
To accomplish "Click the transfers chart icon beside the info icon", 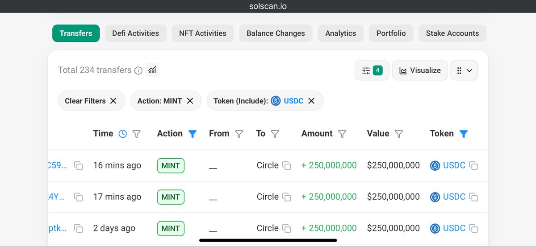I will [x=152, y=70].
